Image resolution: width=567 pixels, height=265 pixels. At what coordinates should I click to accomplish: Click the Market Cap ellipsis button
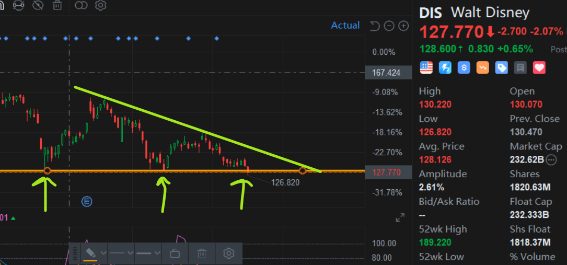[551, 159]
